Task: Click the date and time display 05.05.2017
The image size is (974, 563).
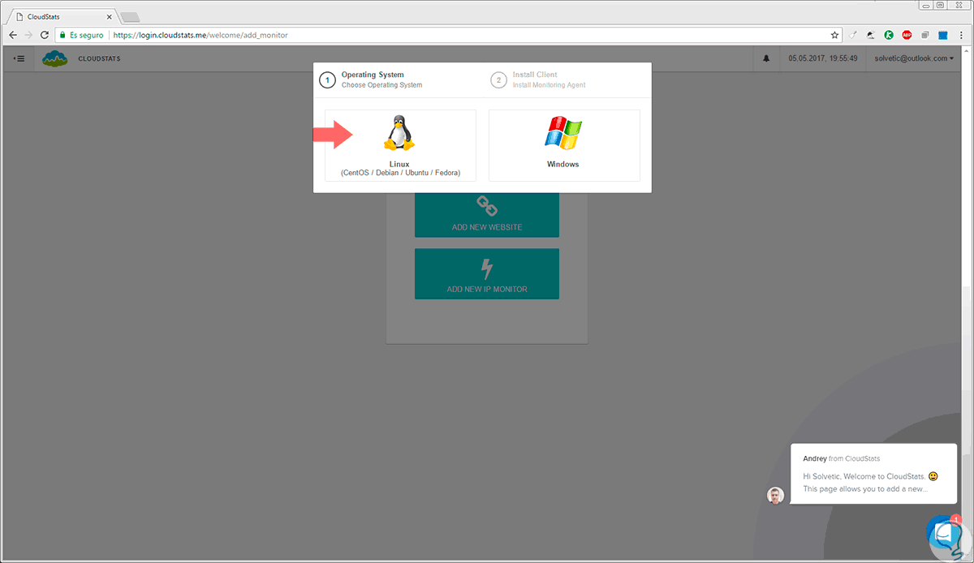Action: point(823,58)
